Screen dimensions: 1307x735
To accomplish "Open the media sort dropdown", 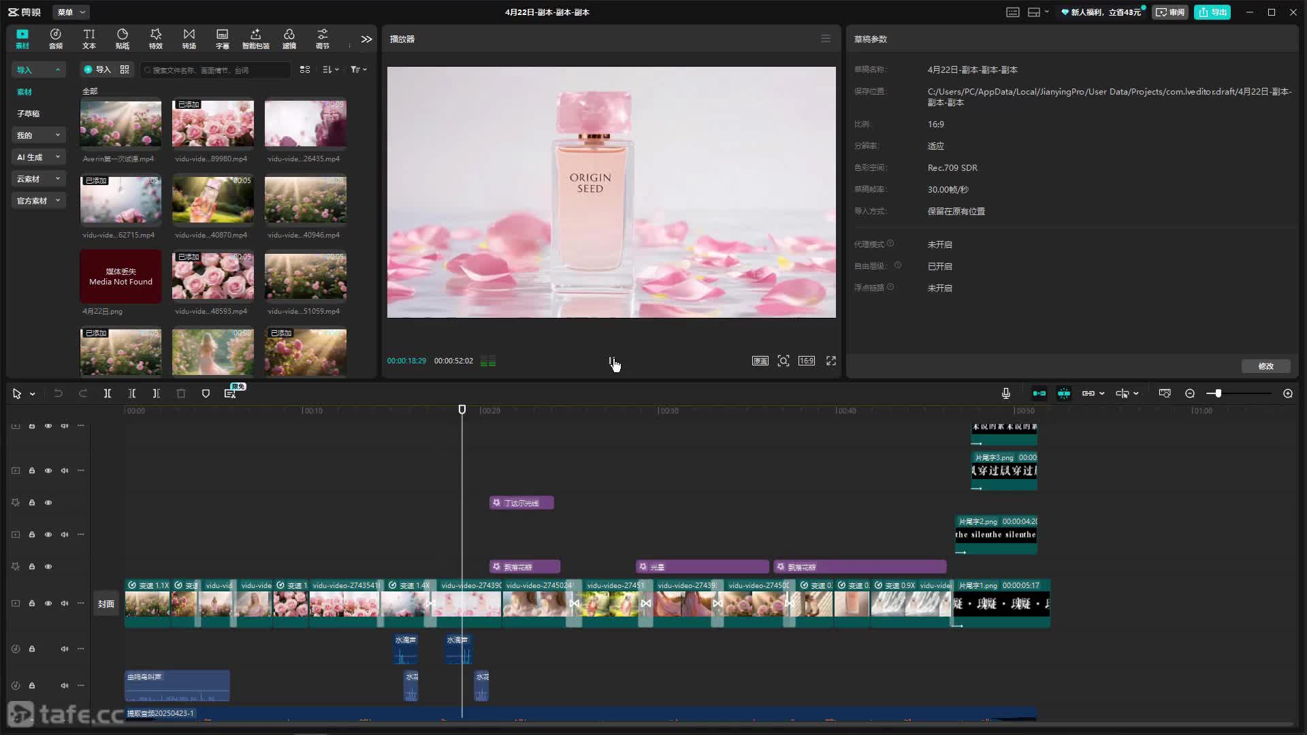I will pyautogui.click(x=331, y=69).
